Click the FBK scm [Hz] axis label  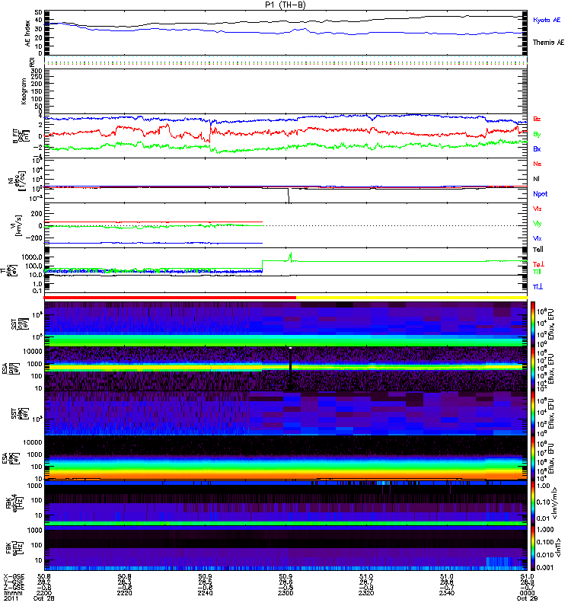pos(14,547)
